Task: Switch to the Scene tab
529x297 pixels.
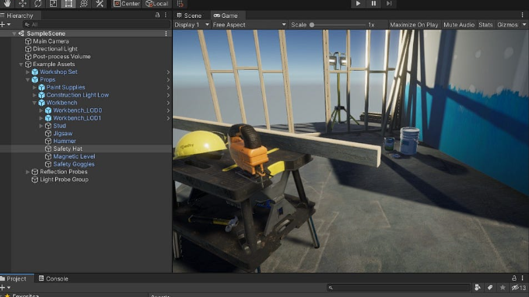Action: (189, 16)
